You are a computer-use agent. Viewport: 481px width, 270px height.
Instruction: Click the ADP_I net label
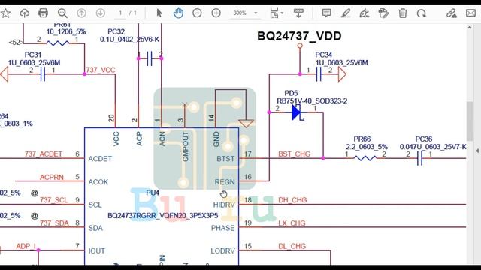26,246
